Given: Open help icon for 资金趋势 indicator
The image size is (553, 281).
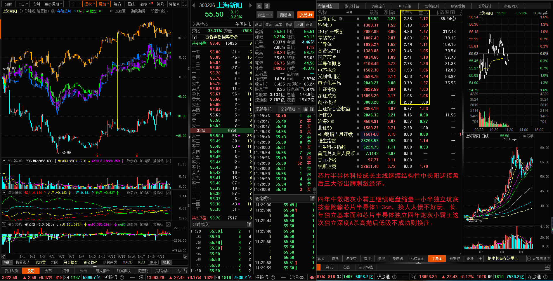Looking at the screenshot, I should point(4,224).
